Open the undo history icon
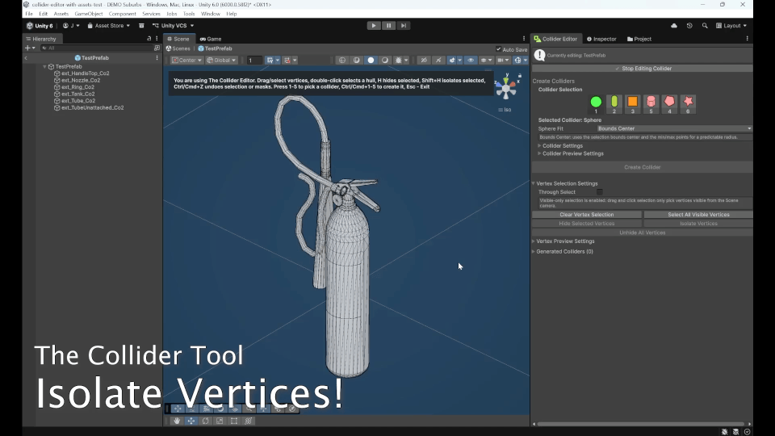The height and width of the screenshot is (436, 775). click(x=689, y=26)
